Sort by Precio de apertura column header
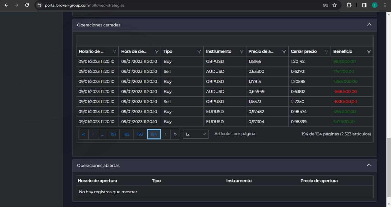 point(261,52)
